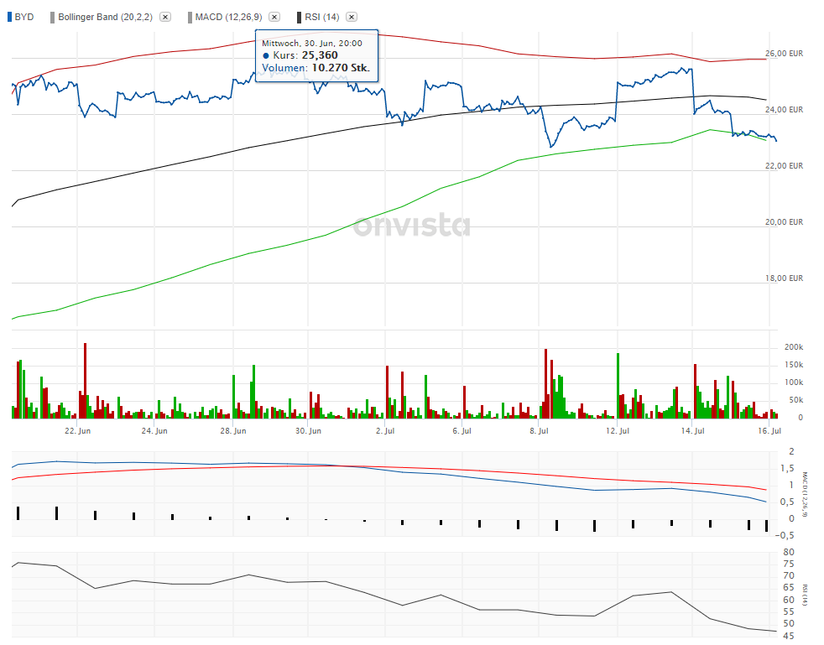Remove the Bollinger Band indicator

point(165,17)
